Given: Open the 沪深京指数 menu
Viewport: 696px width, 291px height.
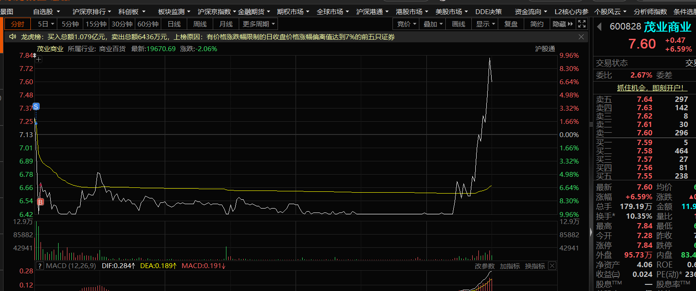Looking at the screenshot, I should click(x=217, y=11).
